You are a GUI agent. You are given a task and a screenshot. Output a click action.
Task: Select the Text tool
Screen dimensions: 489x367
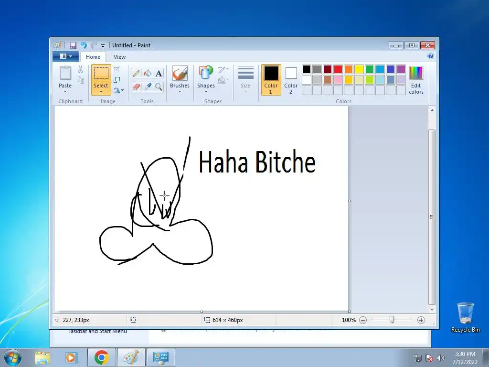coord(159,73)
